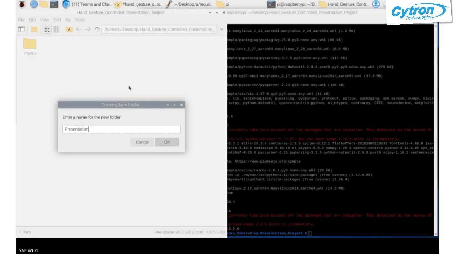Launch the web browser globe icon
The width and height of the screenshot is (454, 254).
[34, 4]
